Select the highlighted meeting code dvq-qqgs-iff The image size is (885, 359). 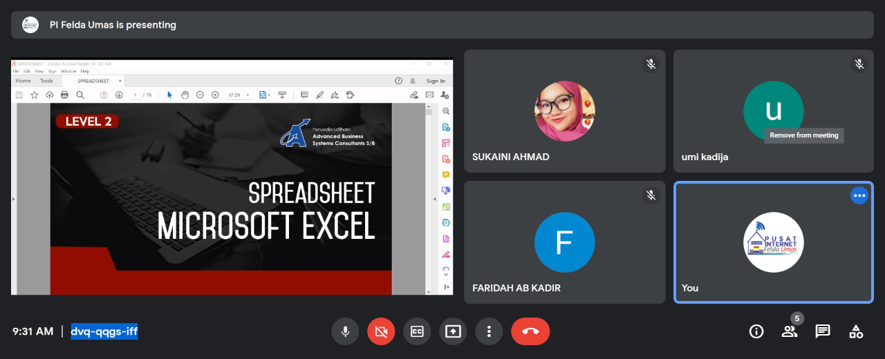104,331
